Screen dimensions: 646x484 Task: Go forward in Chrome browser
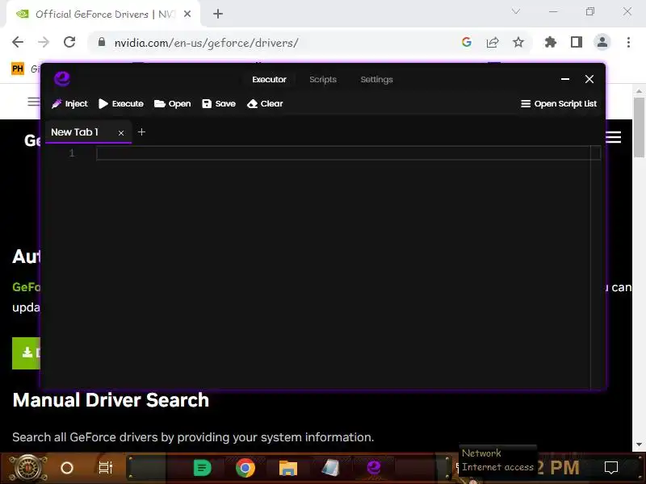tap(44, 42)
